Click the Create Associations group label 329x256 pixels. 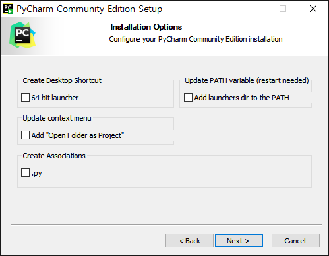(x=54, y=156)
